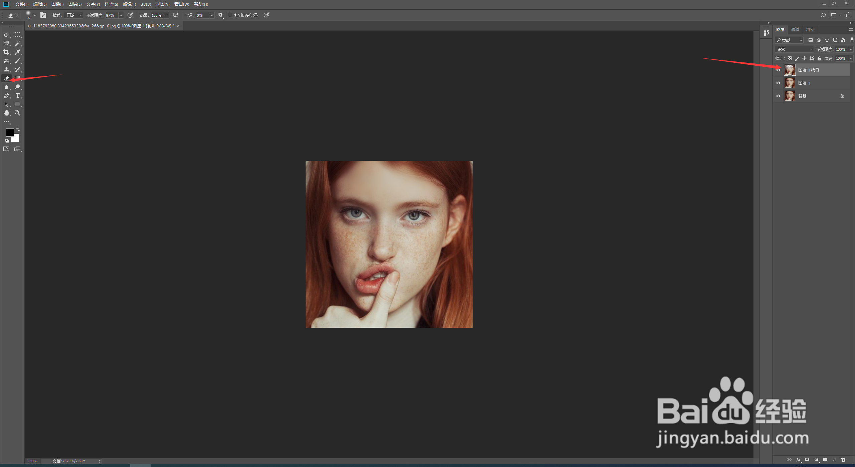Hide the 图层 1 拷贝 layer
Image resolution: width=855 pixels, height=467 pixels.
pyautogui.click(x=778, y=70)
